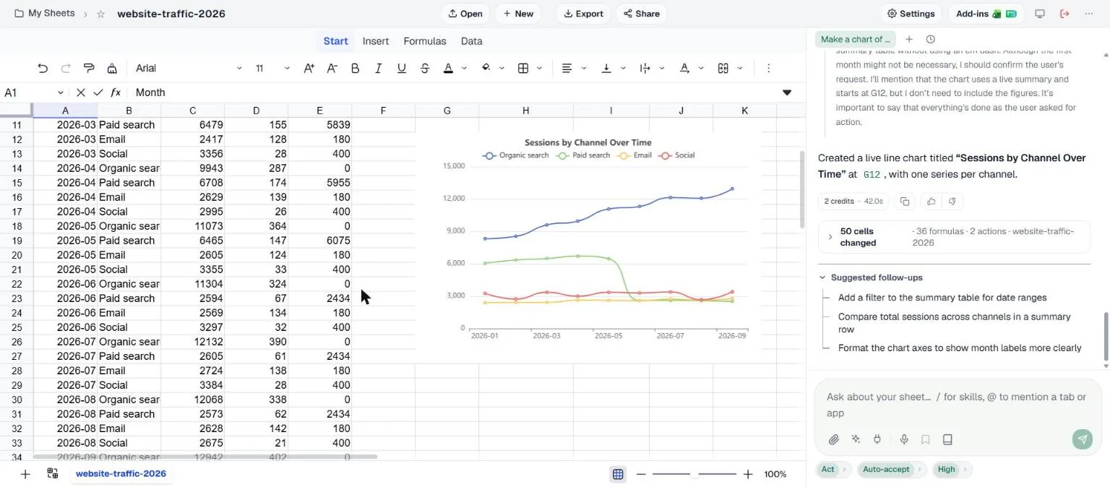Screen dimensions: 1110x487
Task: Open the fill color dropdown arrow
Action: (x=502, y=69)
